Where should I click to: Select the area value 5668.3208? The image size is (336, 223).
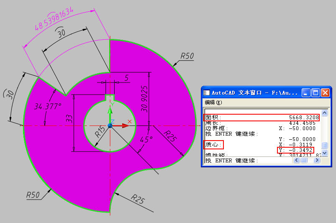click(x=304, y=118)
